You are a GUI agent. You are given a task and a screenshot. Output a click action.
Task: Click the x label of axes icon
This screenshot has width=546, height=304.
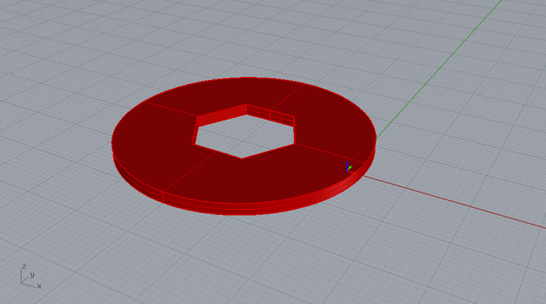(39, 286)
